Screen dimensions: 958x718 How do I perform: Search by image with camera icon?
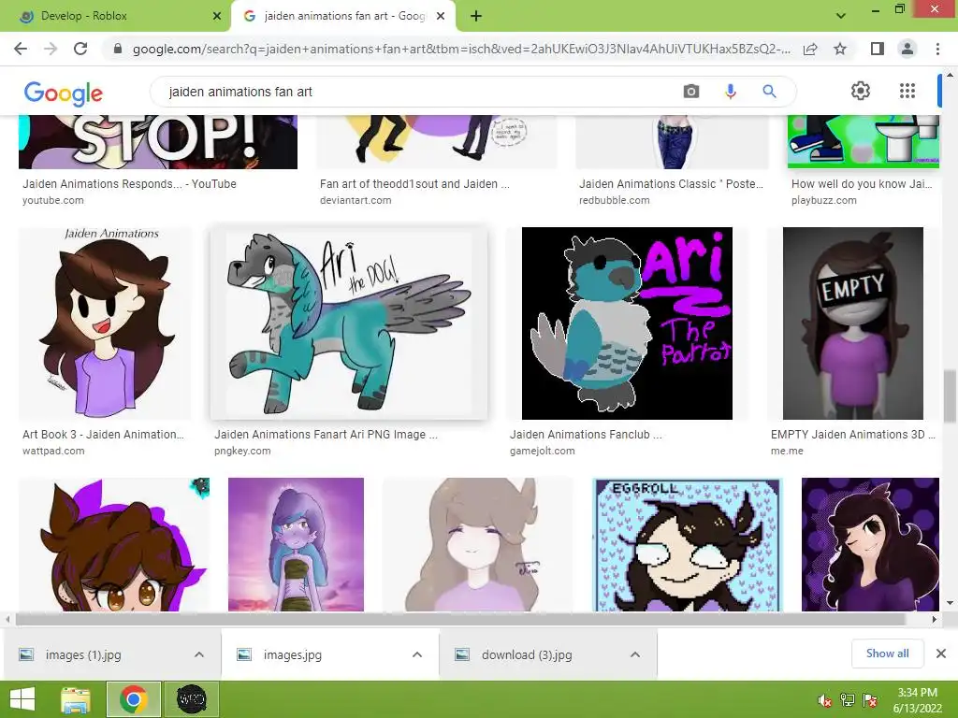tap(691, 92)
